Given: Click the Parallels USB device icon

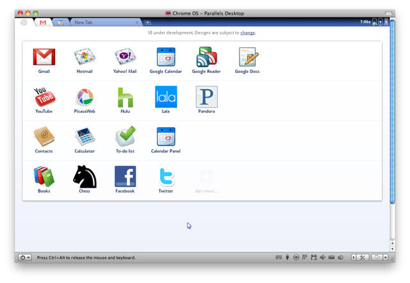Looking at the screenshot, I should pos(288,257).
